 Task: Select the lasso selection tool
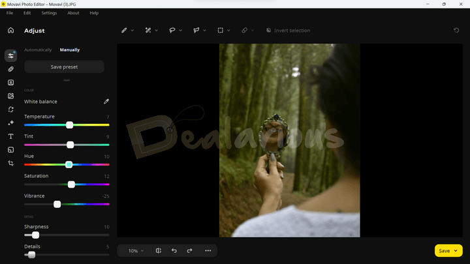pos(172,30)
